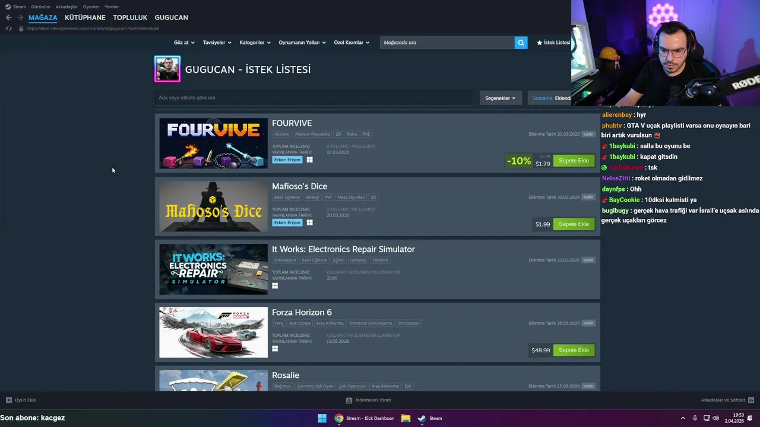The image size is (760, 427).
Task: Add Mafioso's Dice to cart
Action: [574, 224]
